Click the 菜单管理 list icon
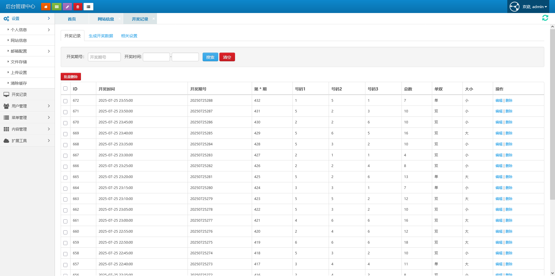The image size is (555, 276). coord(6,118)
